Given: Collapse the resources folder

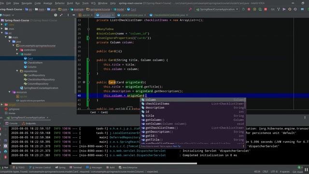Looking at the screenshot, I should tap(10, 92).
